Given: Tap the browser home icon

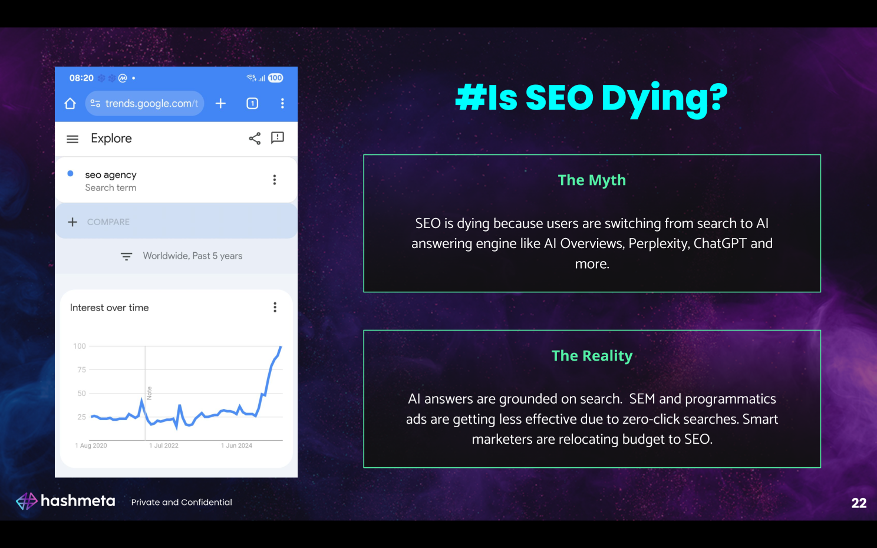Looking at the screenshot, I should click(x=70, y=104).
